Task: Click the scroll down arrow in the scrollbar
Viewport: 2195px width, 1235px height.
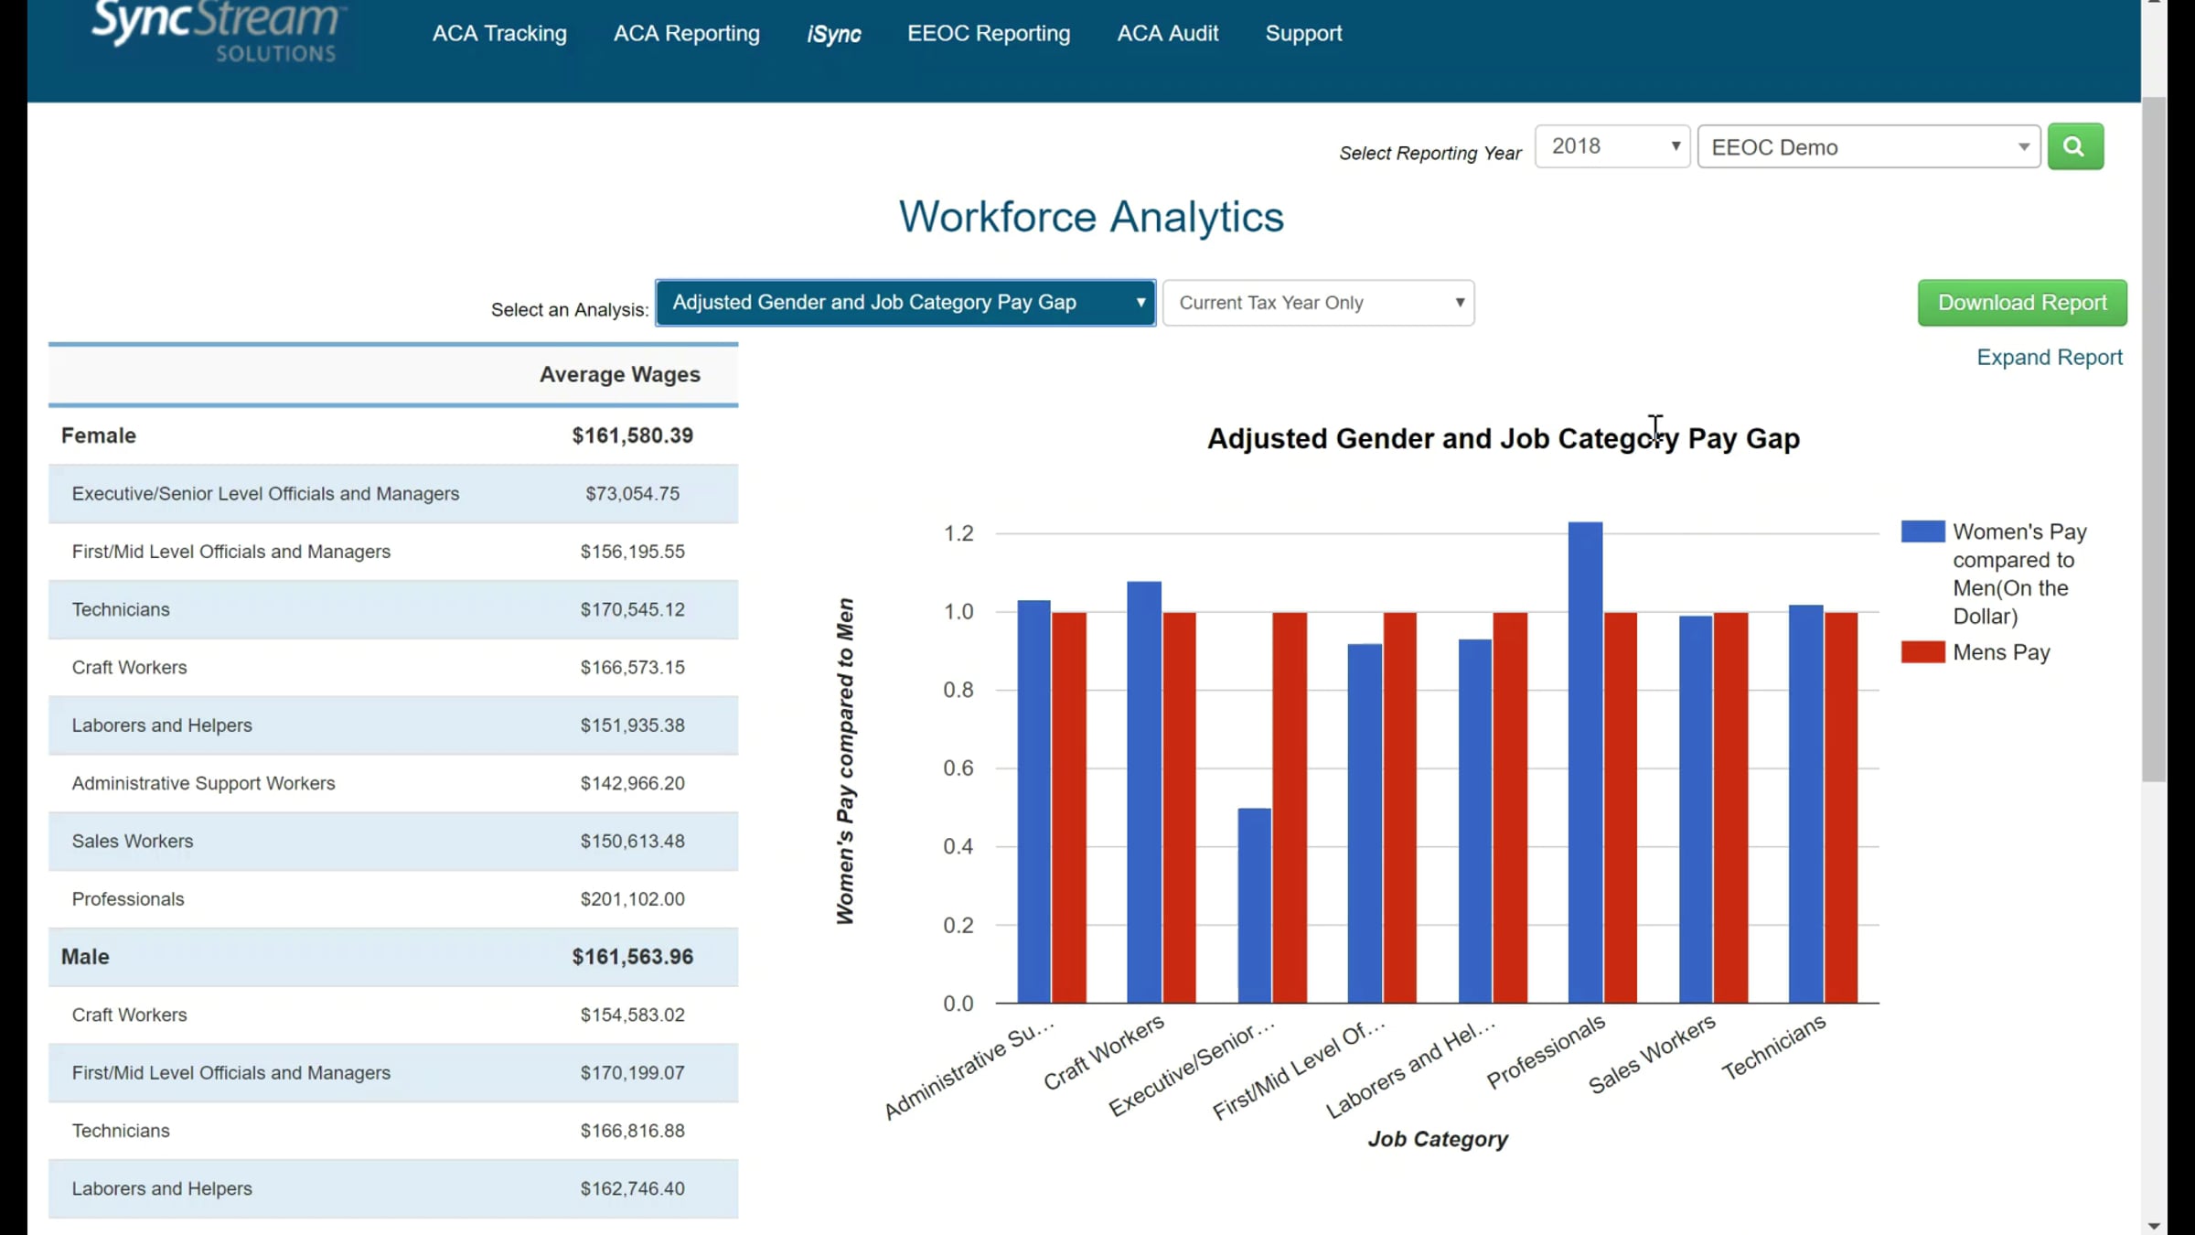Action: coord(2154,1225)
